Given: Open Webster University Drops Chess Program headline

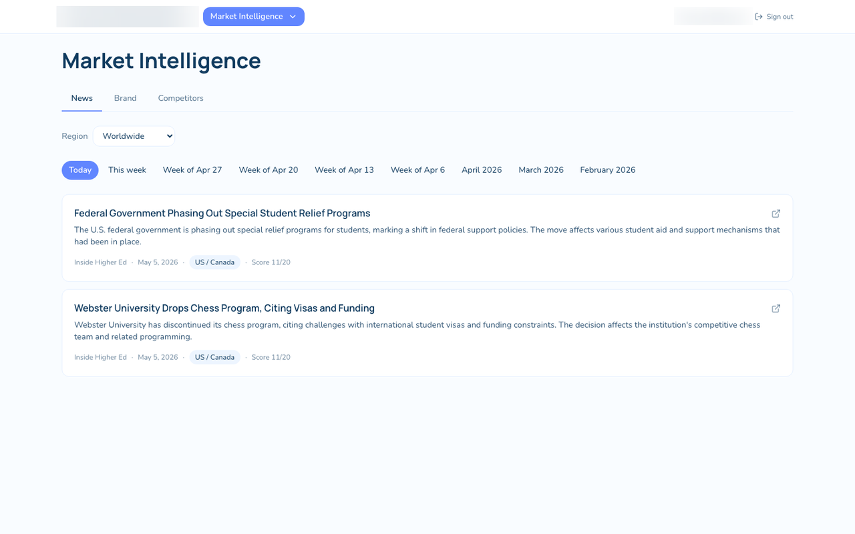Looking at the screenshot, I should tap(224, 308).
